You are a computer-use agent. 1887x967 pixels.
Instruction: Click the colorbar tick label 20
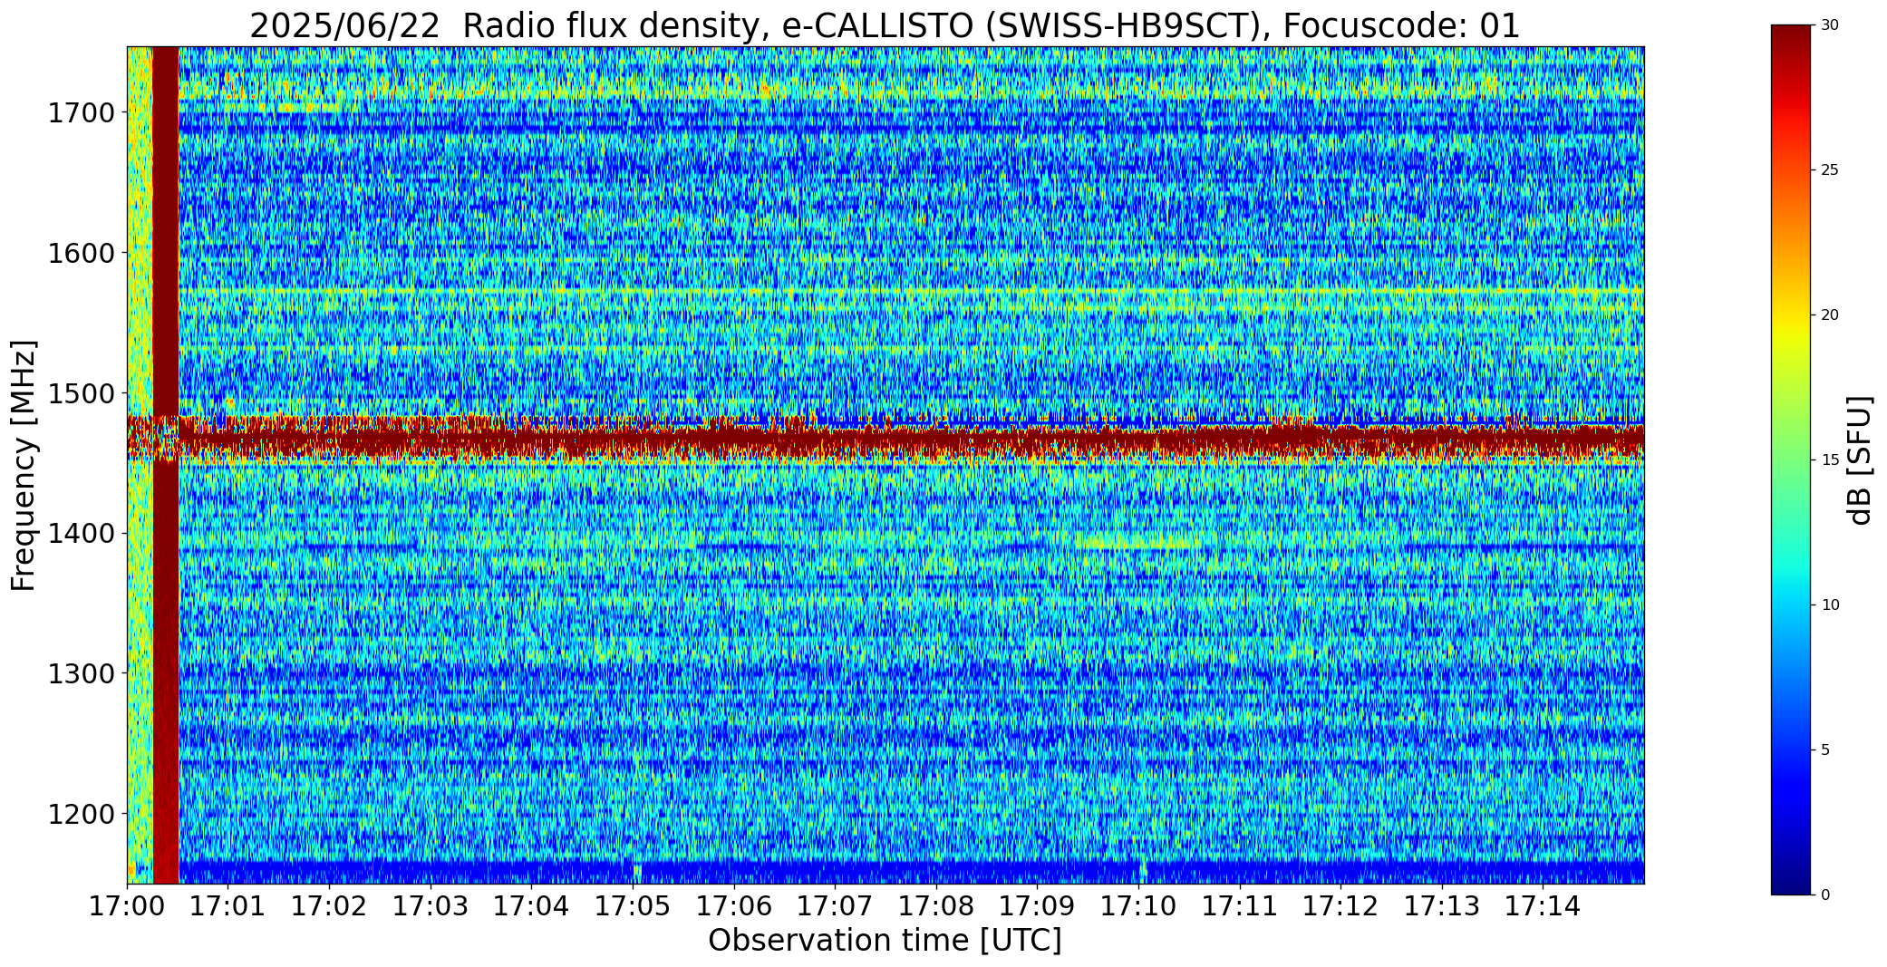pos(1830,315)
